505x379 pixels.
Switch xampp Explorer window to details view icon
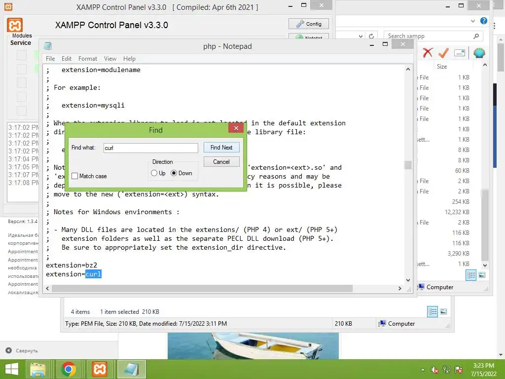(471, 275)
